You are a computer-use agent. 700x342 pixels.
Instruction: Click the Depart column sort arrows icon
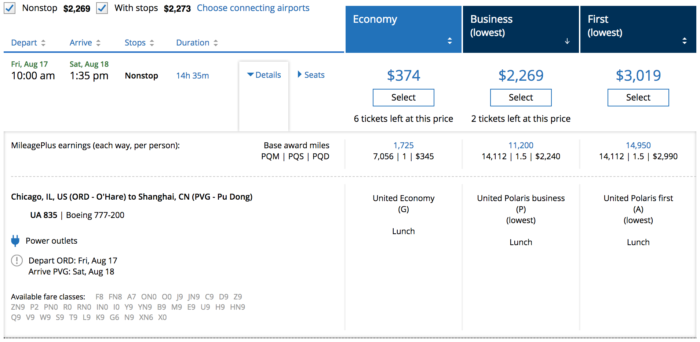coord(43,43)
